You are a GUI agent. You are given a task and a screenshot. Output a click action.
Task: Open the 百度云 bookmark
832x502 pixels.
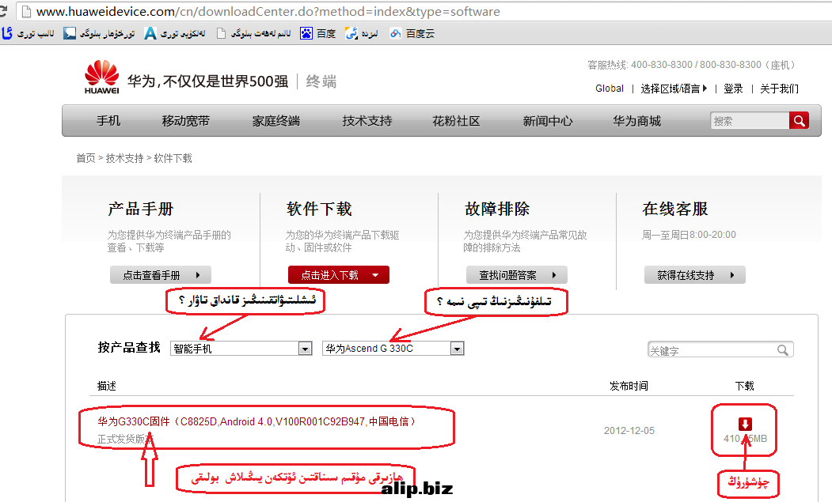[412, 34]
